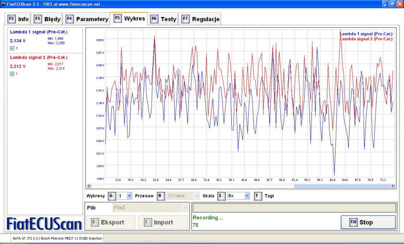Click the T key icon for Tagi
Viewport: 404px width, 244px height.
(x=257, y=196)
